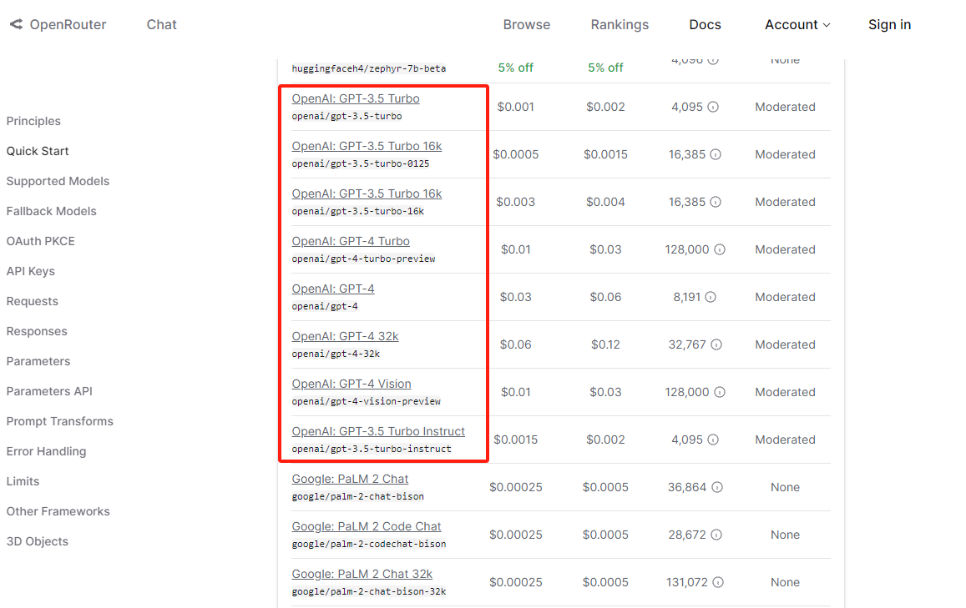This screenshot has width=966, height=608.
Task: Click info icon beside 32,767 context
Action: coord(716,344)
